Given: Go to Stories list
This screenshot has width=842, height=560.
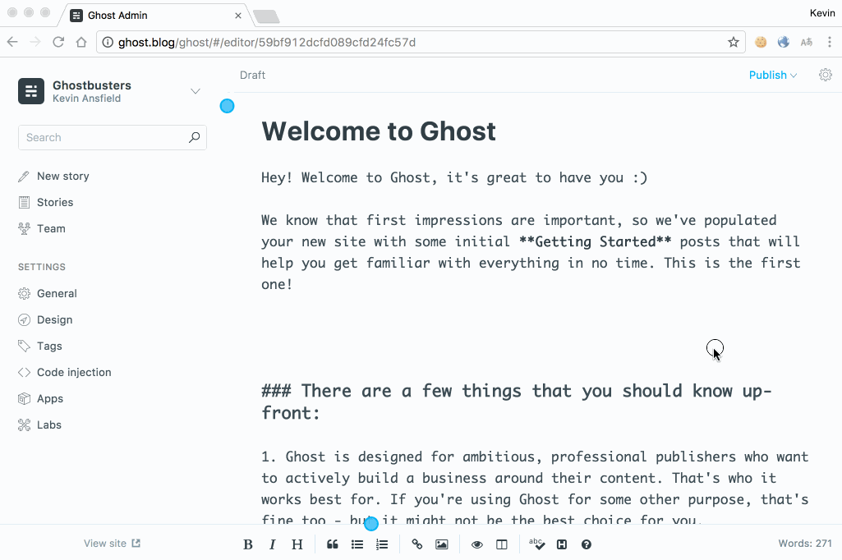Looking at the screenshot, I should (55, 203).
